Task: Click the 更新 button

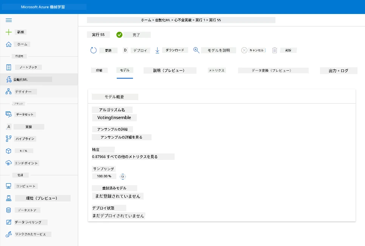Action: tap(108, 51)
